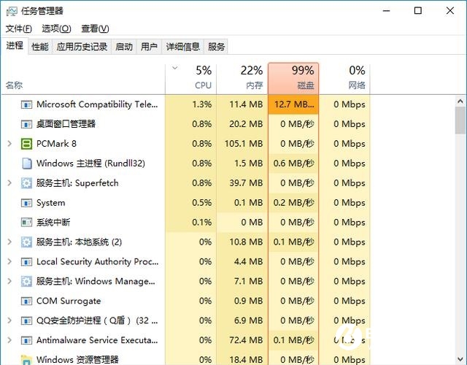Expand the 服务主机: Superfetch group
This screenshot has height=365, width=467.
[x=9, y=183]
